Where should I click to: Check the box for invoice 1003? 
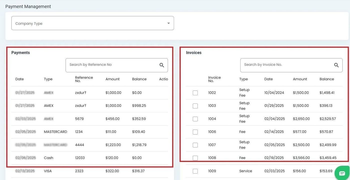click(x=195, y=106)
